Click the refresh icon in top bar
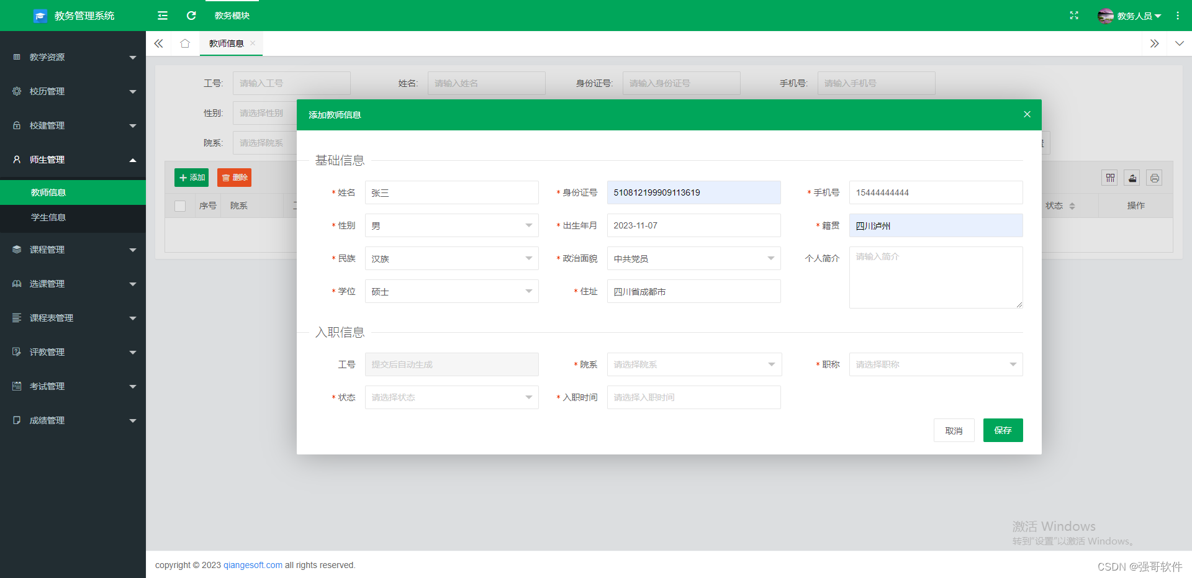 pyautogui.click(x=191, y=16)
